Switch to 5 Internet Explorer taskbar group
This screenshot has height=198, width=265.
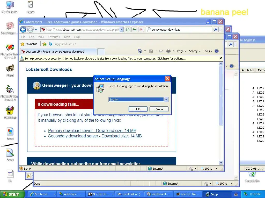pyautogui.click(x=42, y=194)
